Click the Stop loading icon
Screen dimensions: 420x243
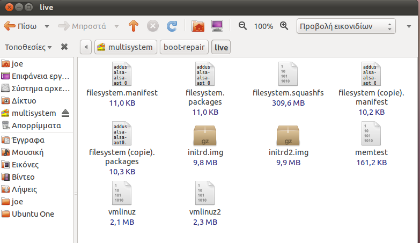(153, 26)
